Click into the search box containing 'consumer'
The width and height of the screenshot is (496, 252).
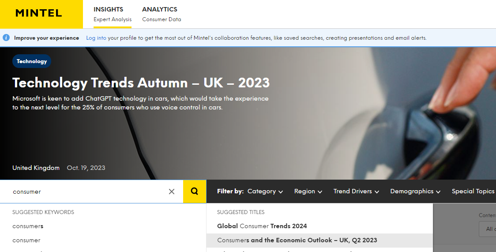click(x=88, y=192)
